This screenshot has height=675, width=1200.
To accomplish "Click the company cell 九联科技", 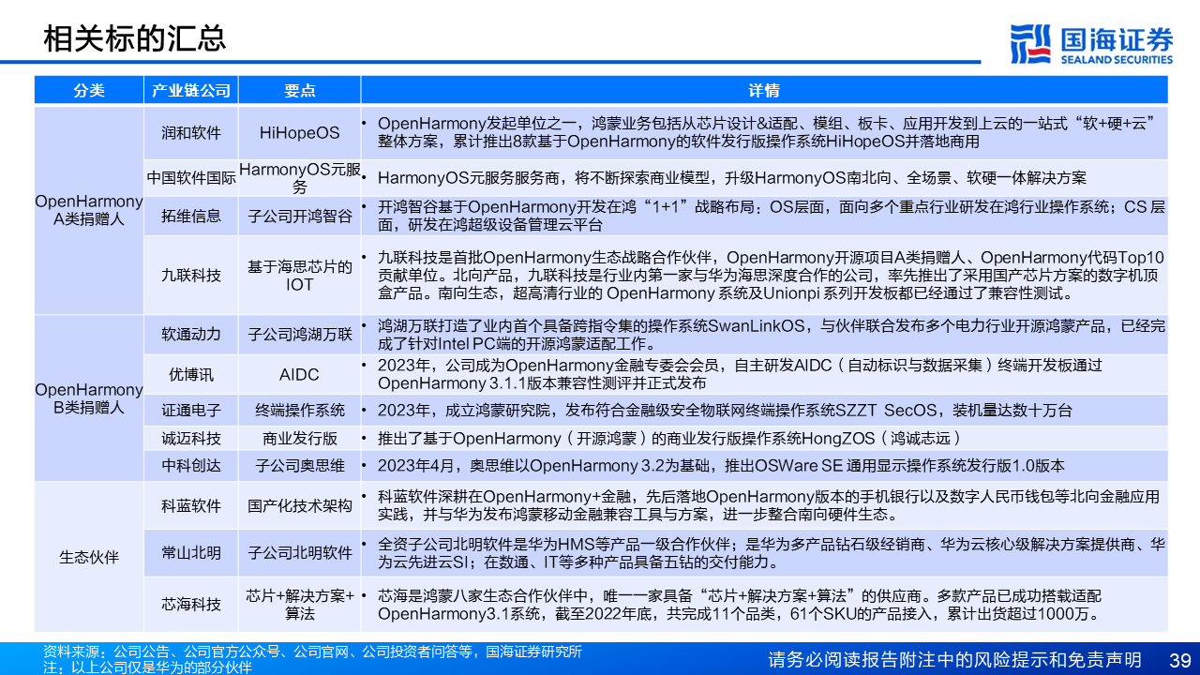I will 191,275.
